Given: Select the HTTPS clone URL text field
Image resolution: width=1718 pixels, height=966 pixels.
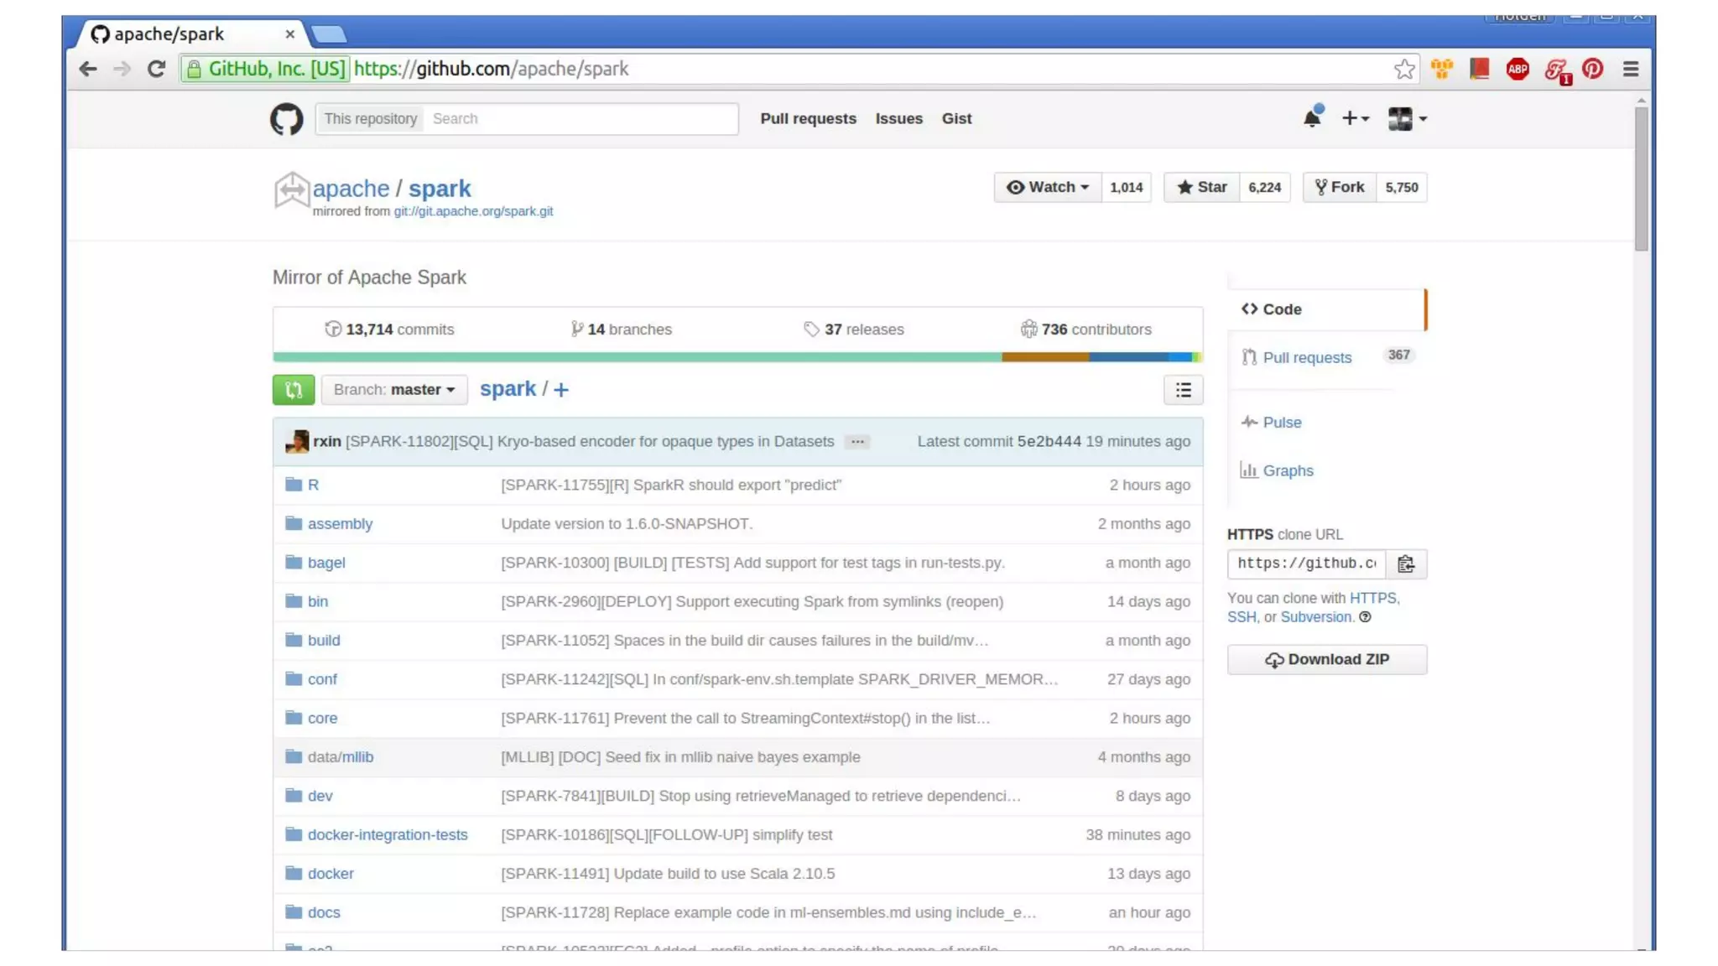Looking at the screenshot, I should coord(1306,563).
